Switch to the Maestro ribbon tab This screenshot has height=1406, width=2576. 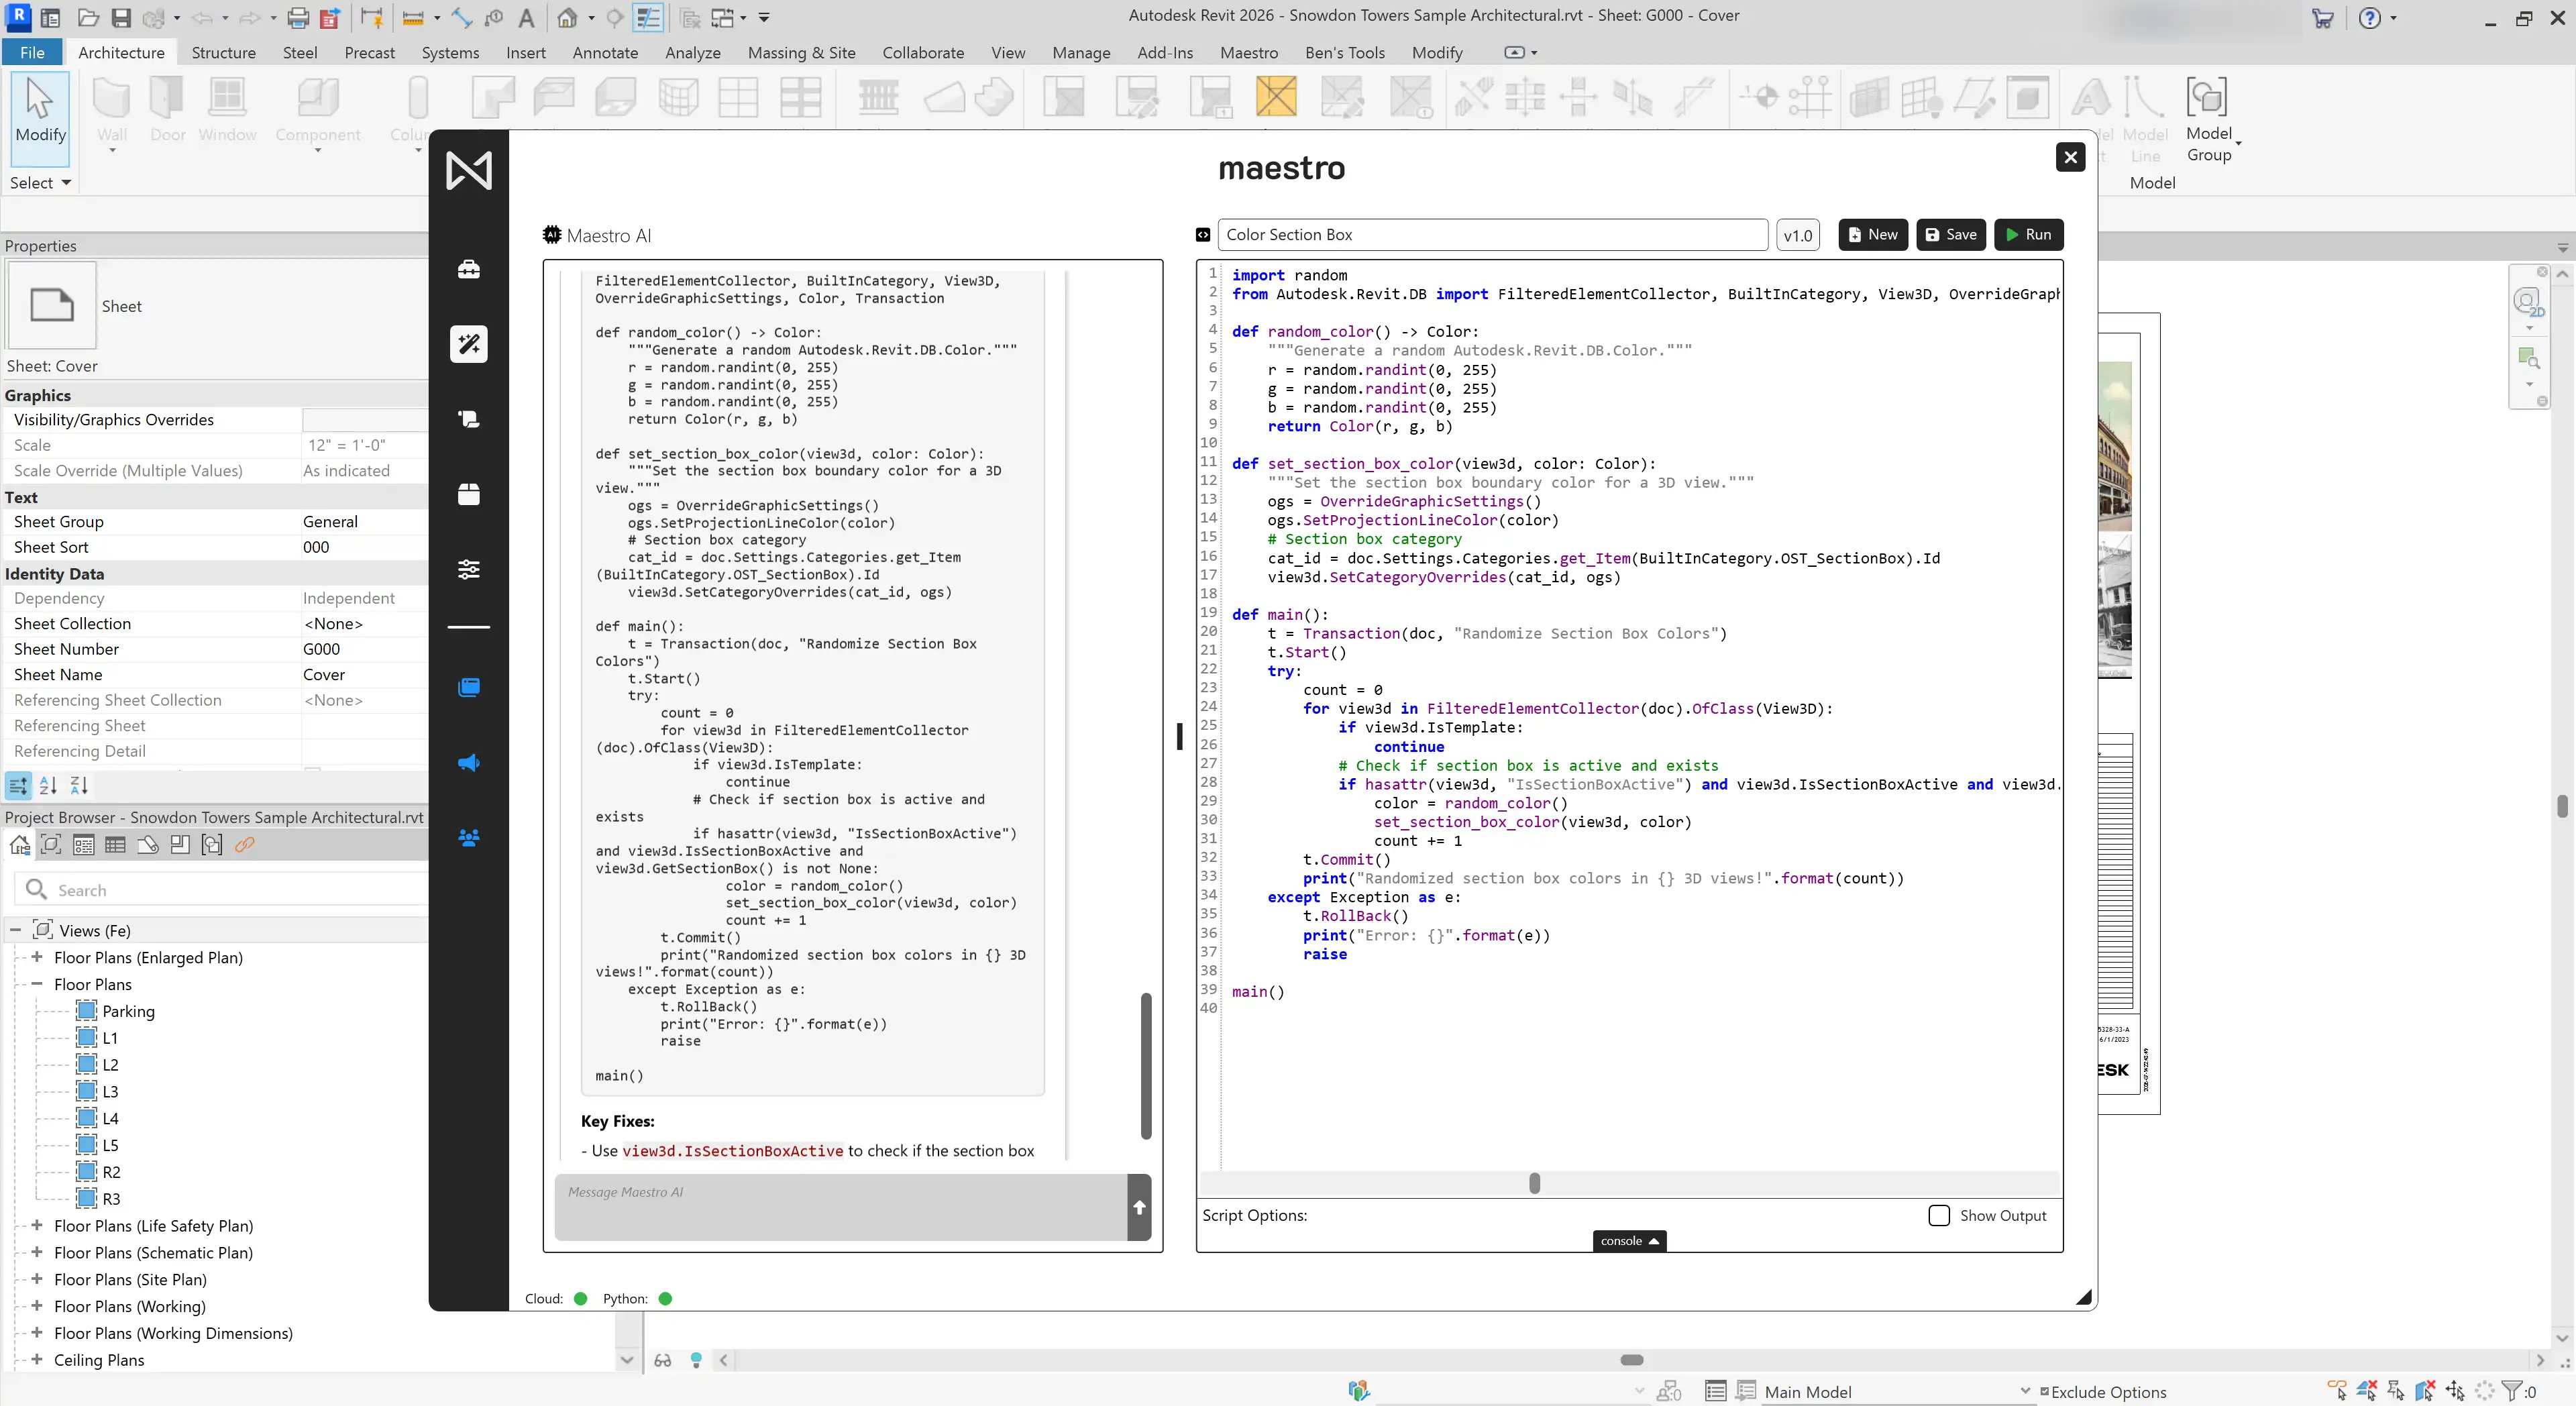point(1249,52)
